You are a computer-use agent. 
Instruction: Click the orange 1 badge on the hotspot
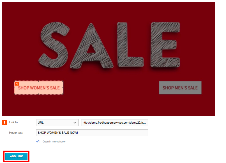click(x=17, y=84)
